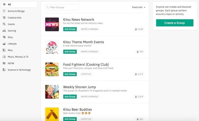Click the Gaming controller icon
Viewport: 199px width, 121px height.
(x=4, y=31)
